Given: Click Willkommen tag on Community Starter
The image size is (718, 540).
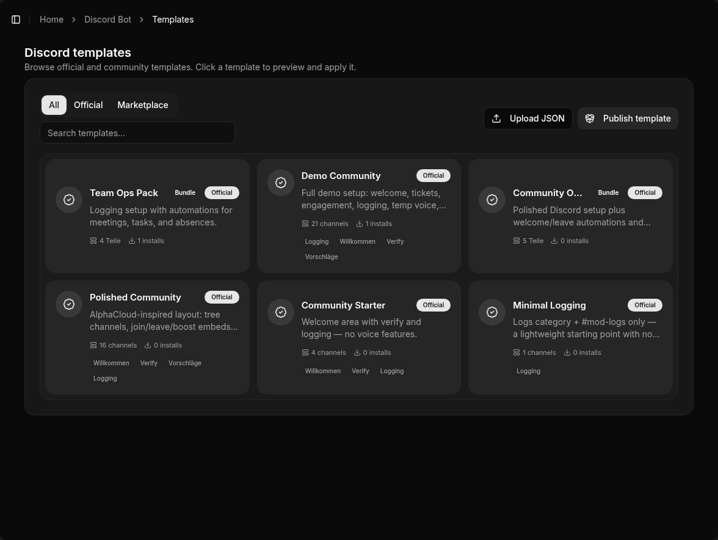Looking at the screenshot, I should point(323,371).
